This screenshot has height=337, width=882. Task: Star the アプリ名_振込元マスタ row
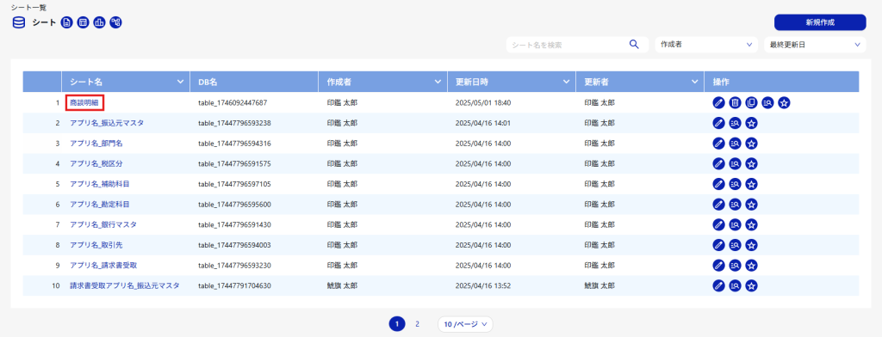click(x=751, y=123)
